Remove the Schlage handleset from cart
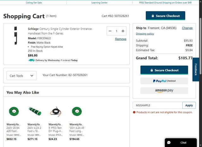Screen dimensions: 202x147 121,39
